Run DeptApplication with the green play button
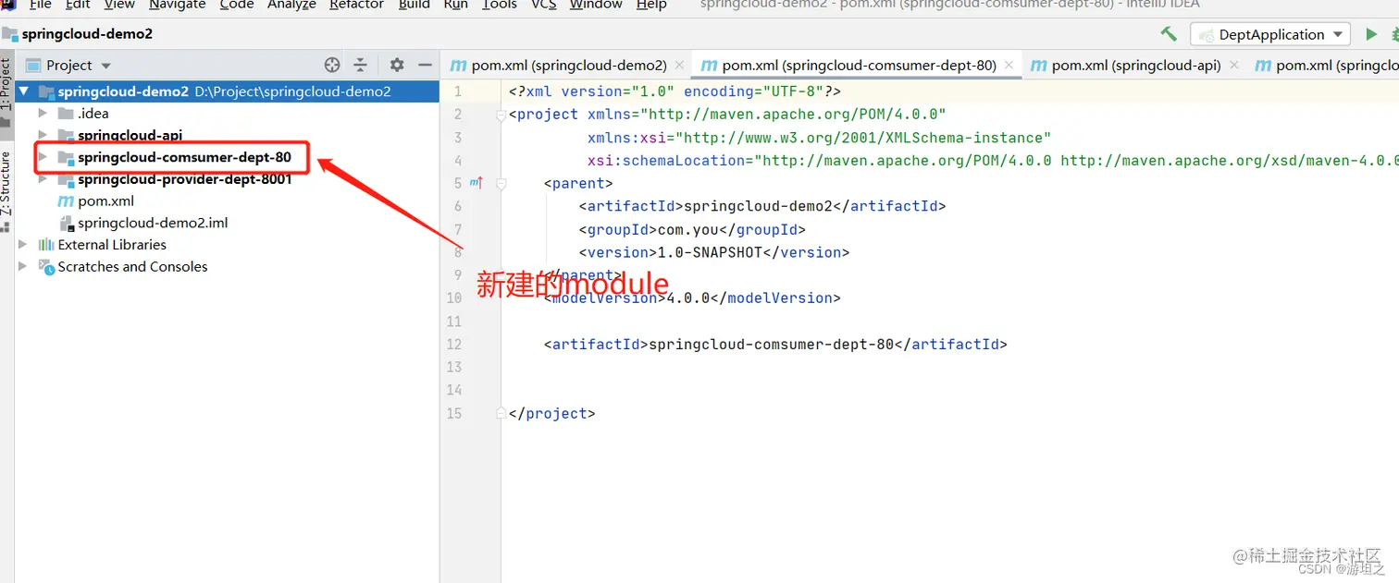This screenshot has width=1399, height=583. pos(1371,34)
